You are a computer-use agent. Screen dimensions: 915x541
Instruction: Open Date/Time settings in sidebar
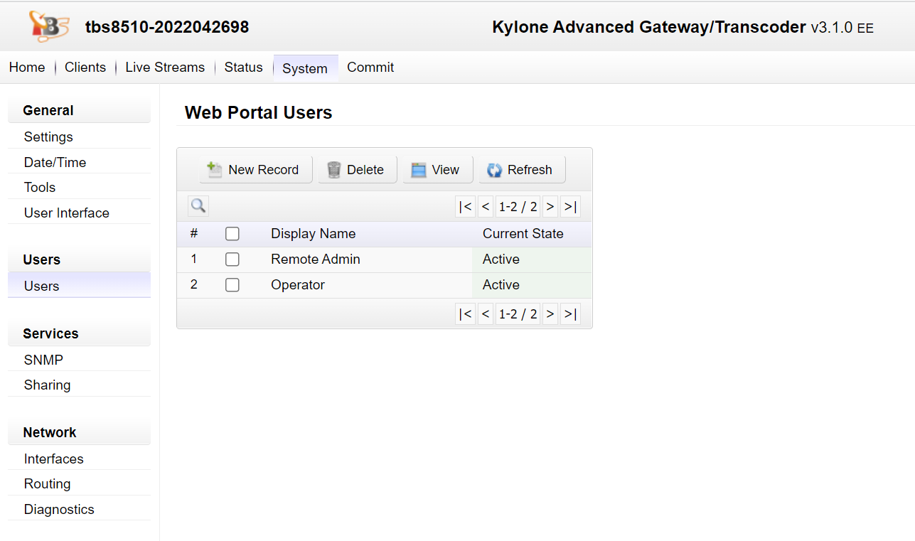pos(55,163)
